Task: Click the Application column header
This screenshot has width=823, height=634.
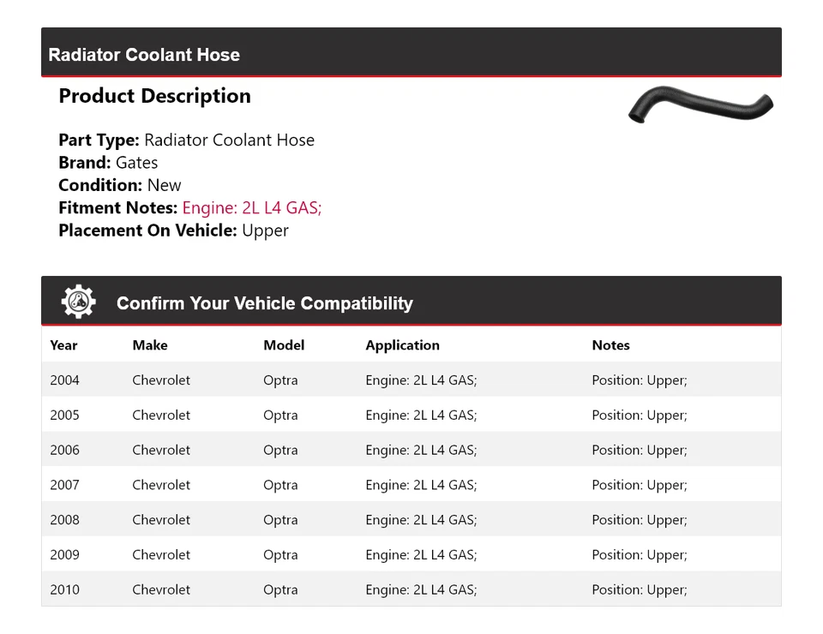Action: tap(402, 345)
